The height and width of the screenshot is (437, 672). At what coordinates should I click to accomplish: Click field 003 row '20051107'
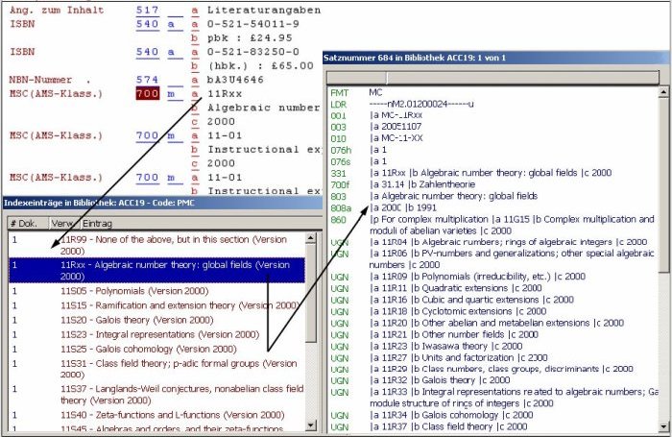click(492, 127)
